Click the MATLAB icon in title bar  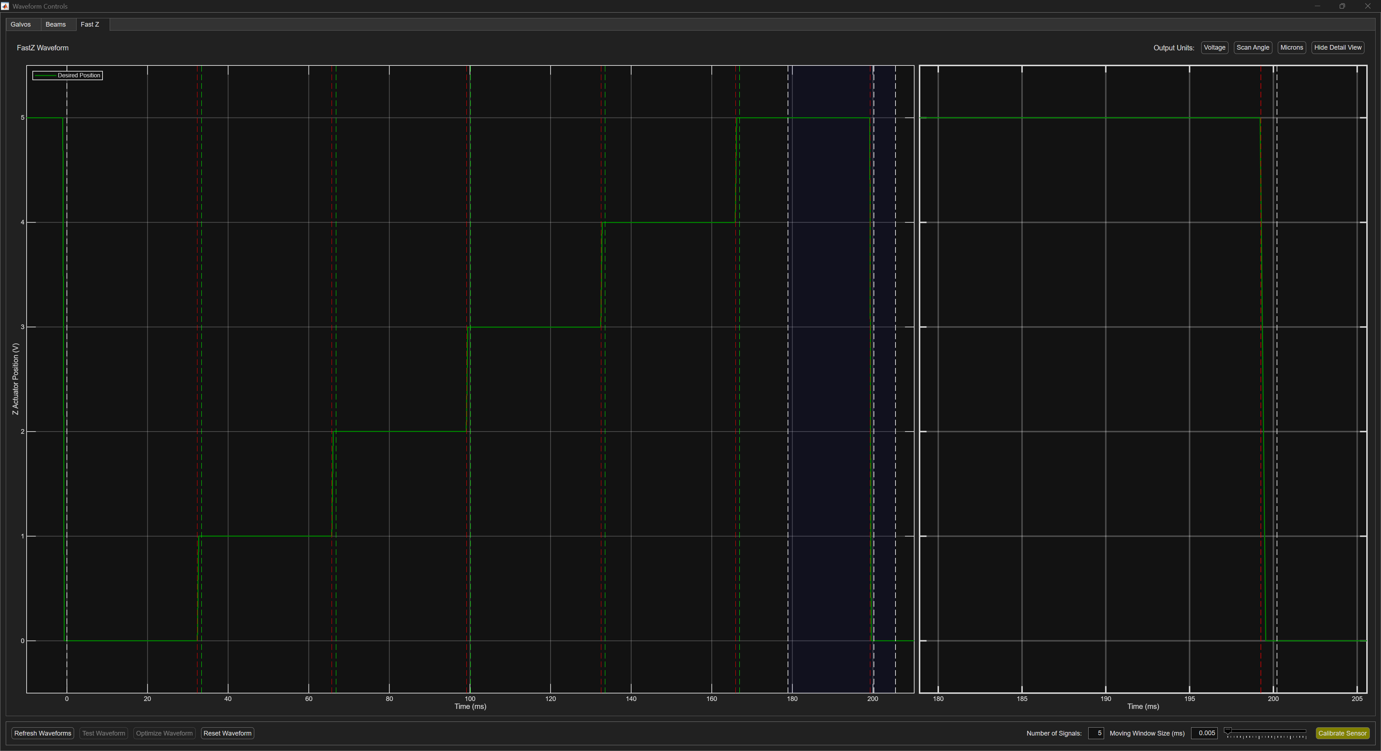pyautogui.click(x=5, y=6)
